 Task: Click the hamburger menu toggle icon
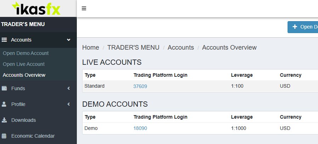pos(84,8)
